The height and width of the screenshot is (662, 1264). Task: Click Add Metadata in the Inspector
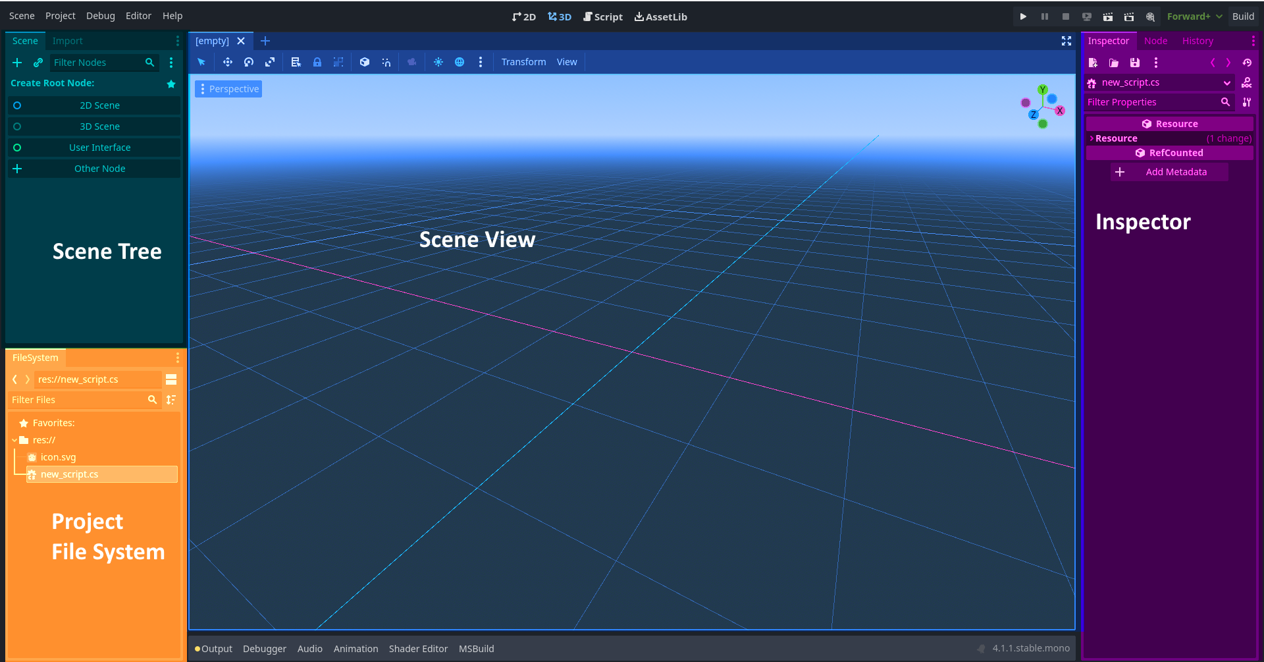click(1176, 172)
